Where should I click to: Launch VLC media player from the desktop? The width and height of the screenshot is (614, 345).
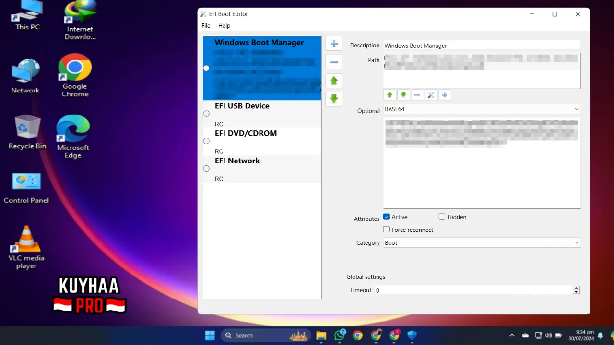click(26, 248)
